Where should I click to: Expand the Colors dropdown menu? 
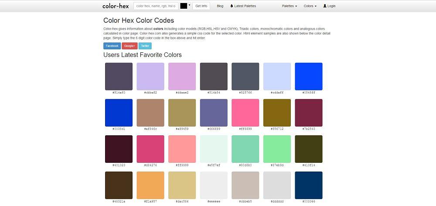coord(310,6)
